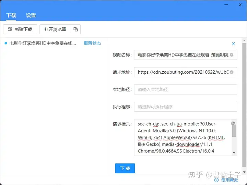Switch to the 下载 tab
The height and width of the screenshot is (185, 247).
pos(11,15)
